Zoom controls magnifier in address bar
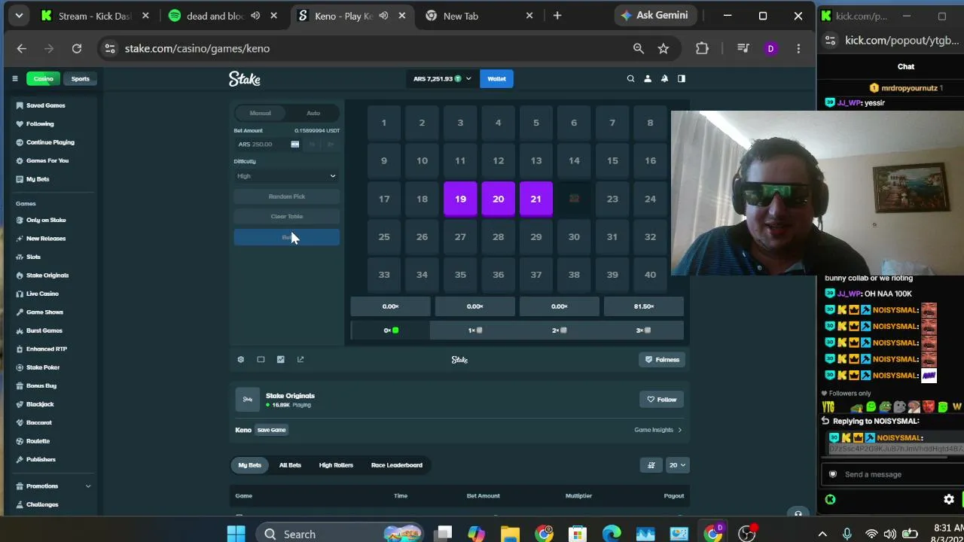Viewport: 964px width, 542px height. coord(639,48)
